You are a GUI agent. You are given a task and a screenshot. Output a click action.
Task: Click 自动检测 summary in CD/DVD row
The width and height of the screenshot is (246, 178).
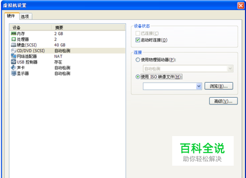(x=62, y=51)
